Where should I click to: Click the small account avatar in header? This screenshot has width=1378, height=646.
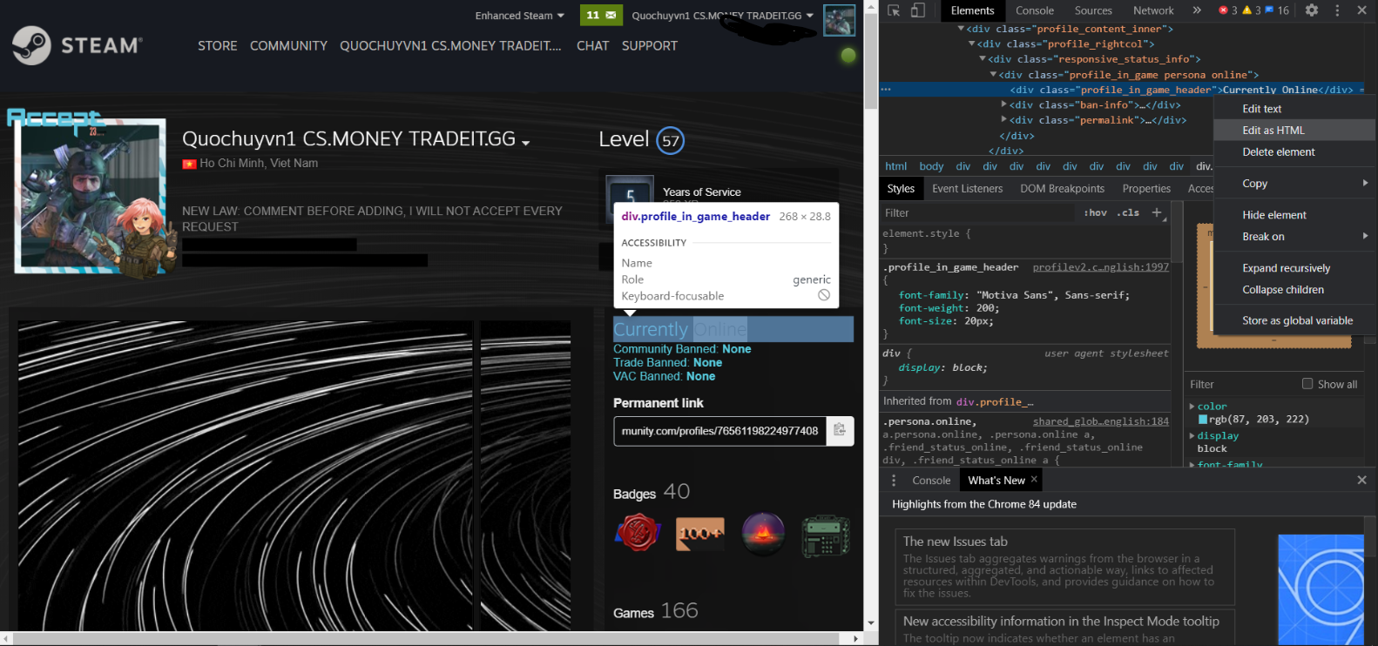click(839, 20)
